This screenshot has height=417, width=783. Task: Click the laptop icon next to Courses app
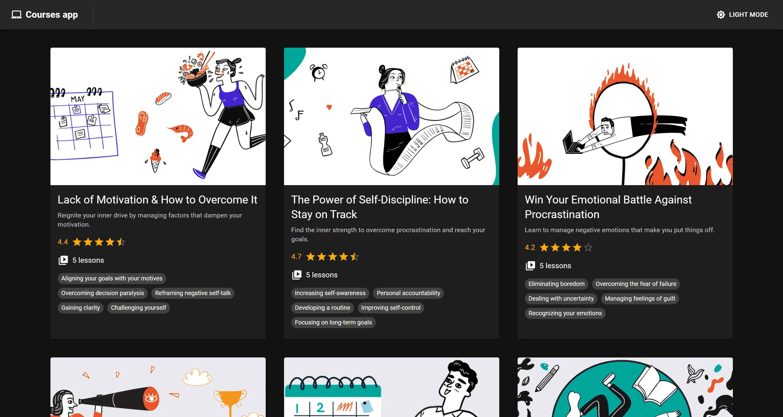pos(16,14)
